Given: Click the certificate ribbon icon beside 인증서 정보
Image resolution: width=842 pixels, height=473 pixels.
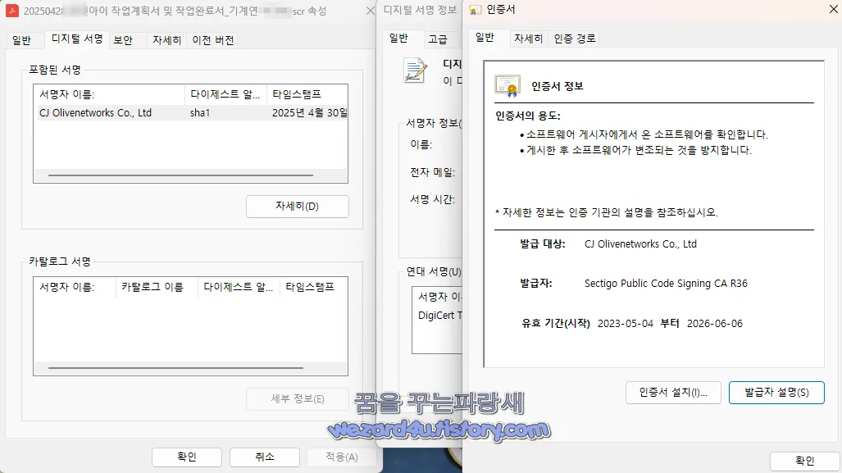Looking at the screenshot, I should [507, 86].
